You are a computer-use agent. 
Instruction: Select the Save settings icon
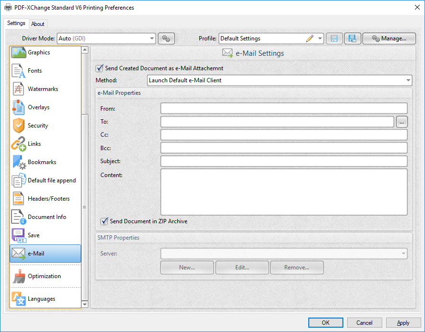[18, 235]
